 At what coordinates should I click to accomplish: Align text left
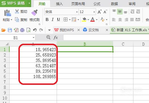pyautogui.click(x=114, y=20)
